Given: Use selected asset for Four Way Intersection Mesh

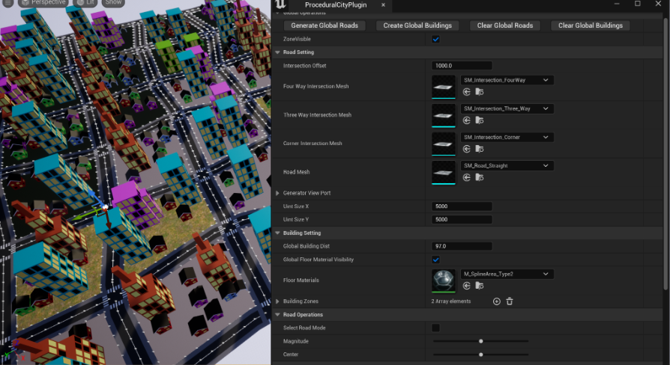Looking at the screenshot, I should [x=467, y=92].
